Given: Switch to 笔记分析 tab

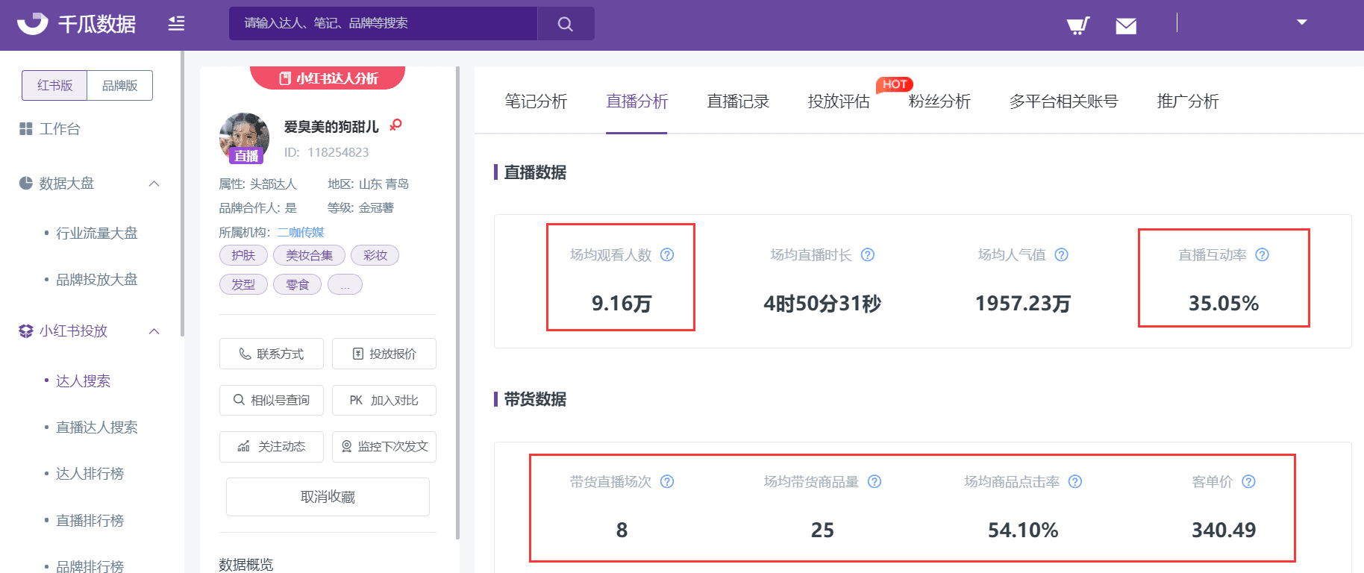Looking at the screenshot, I should (536, 101).
